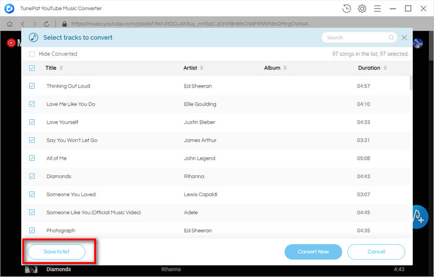Click the music note dialog icon
The image size is (434, 277).
pos(33,37)
